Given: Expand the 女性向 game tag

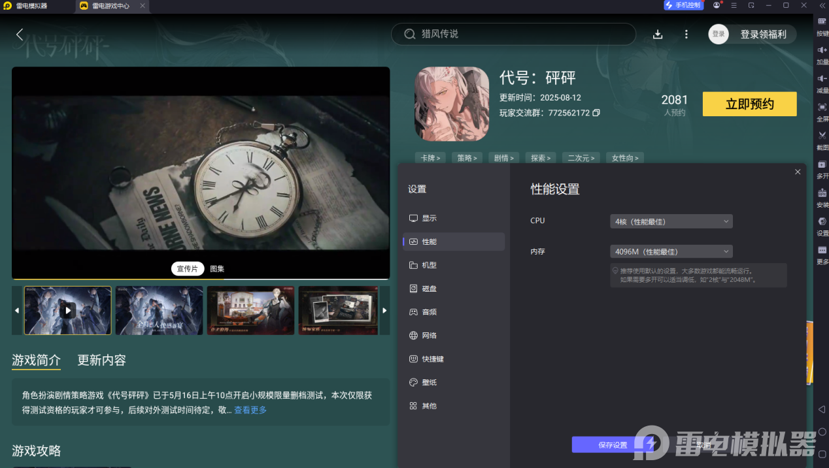Looking at the screenshot, I should [x=624, y=157].
